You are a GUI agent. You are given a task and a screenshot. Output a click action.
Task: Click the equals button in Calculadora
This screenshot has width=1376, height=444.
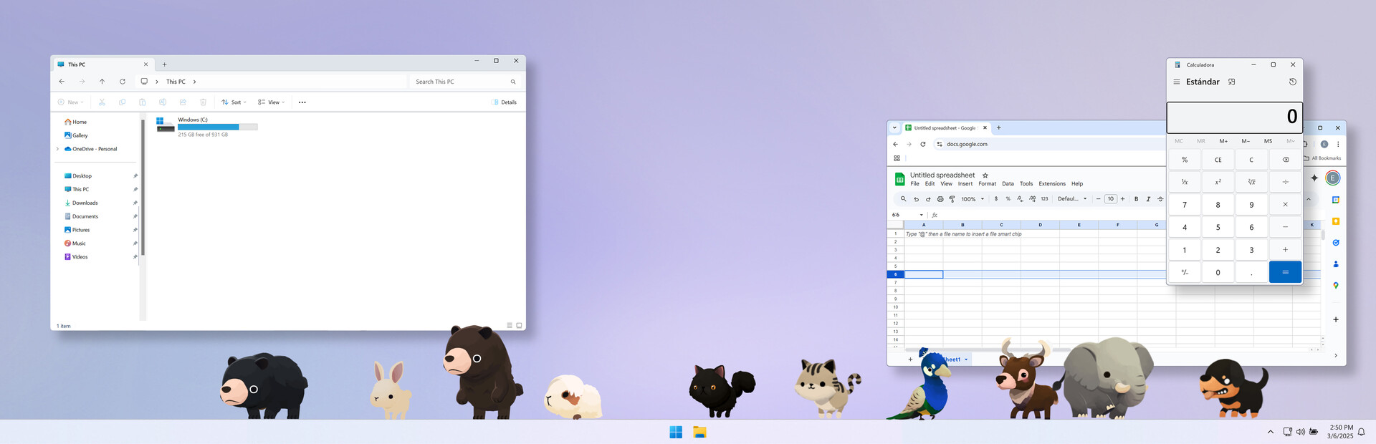click(1286, 272)
